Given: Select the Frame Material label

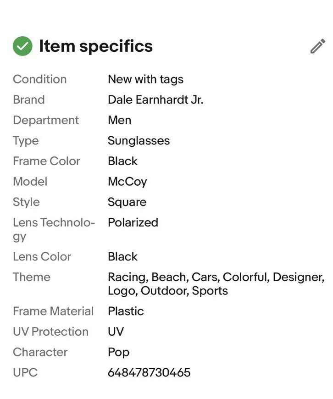Looking at the screenshot, I should (x=53, y=311).
